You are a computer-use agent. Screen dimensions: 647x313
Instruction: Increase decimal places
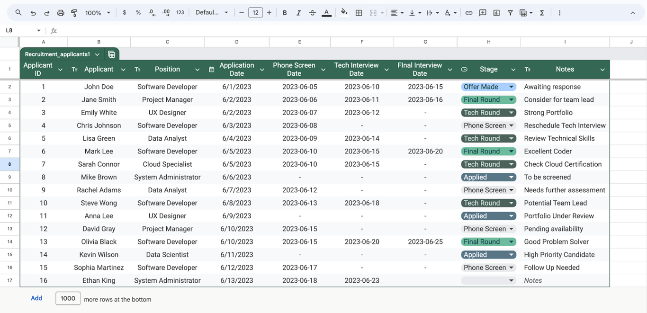point(166,13)
